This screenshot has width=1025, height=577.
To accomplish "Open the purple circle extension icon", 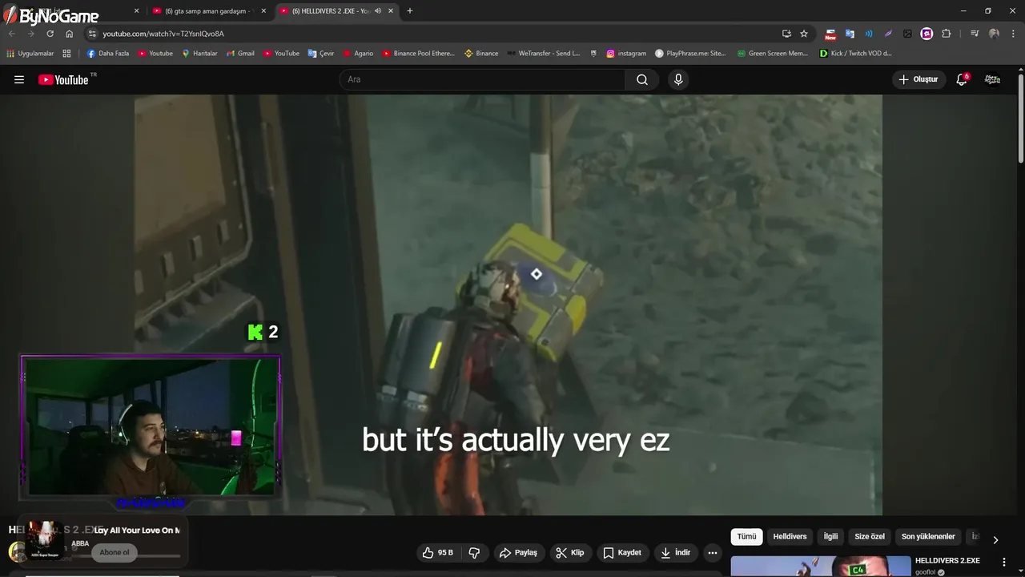I will [x=927, y=34].
